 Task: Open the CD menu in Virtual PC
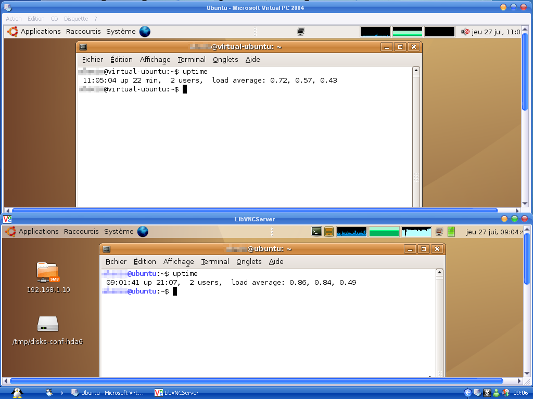(54, 19)
